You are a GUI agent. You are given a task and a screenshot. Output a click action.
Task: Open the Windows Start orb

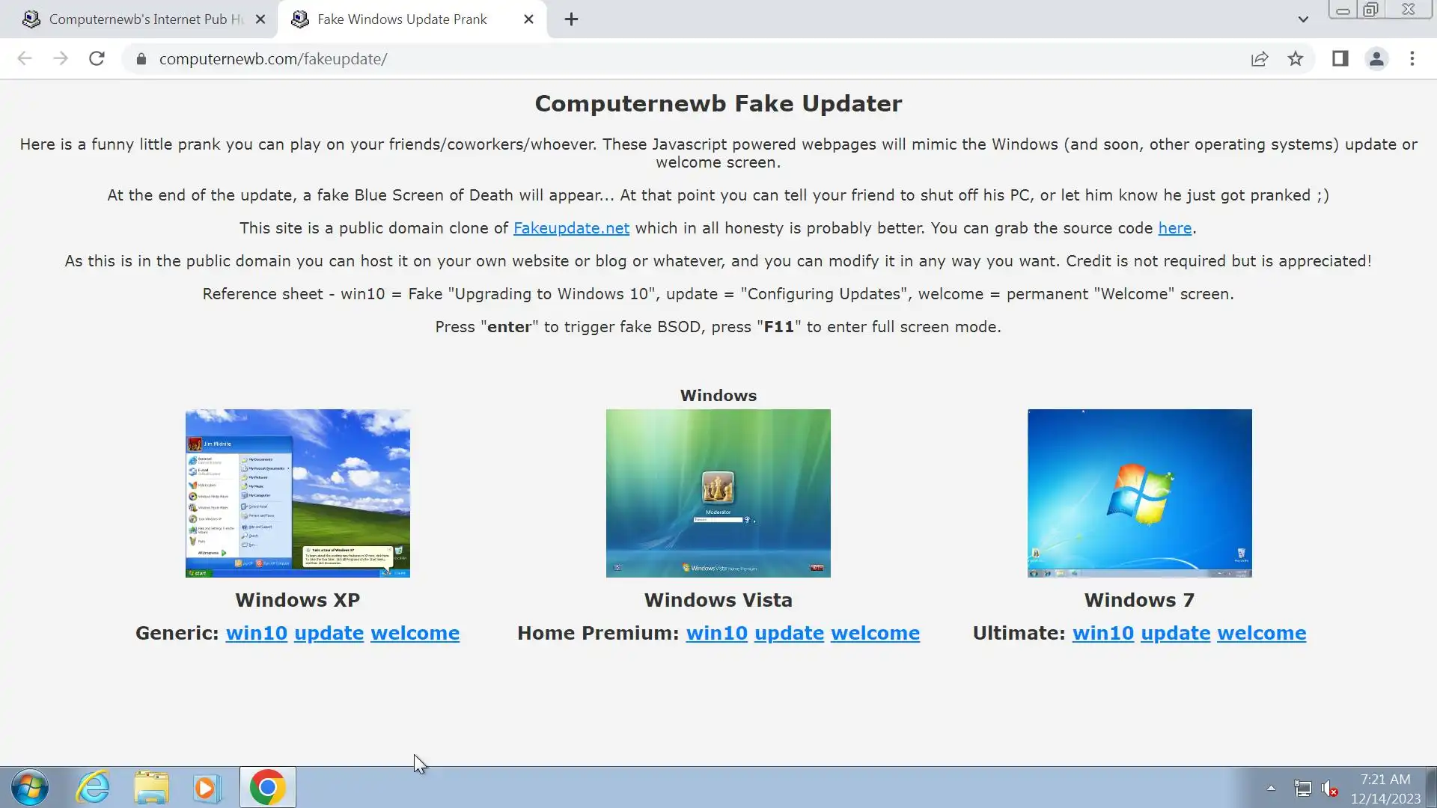(x=30, y=787)
